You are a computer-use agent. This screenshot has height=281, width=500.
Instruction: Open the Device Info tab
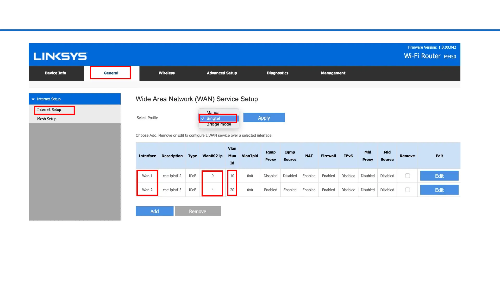(x=55, y=73)
